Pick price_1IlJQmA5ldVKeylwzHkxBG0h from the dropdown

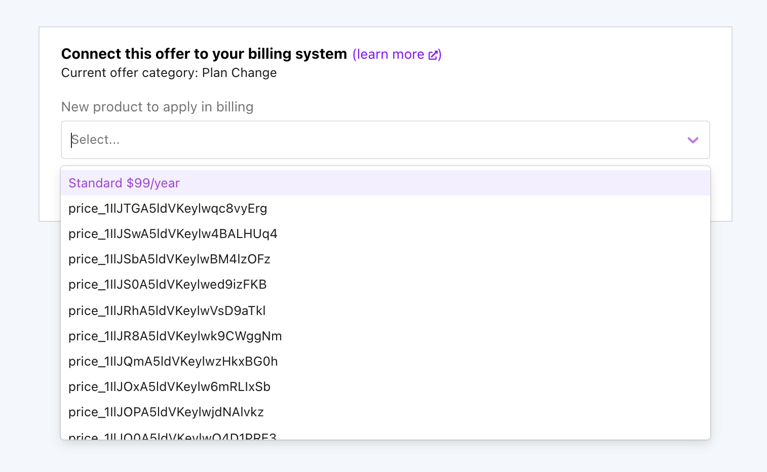coord(173,361)
